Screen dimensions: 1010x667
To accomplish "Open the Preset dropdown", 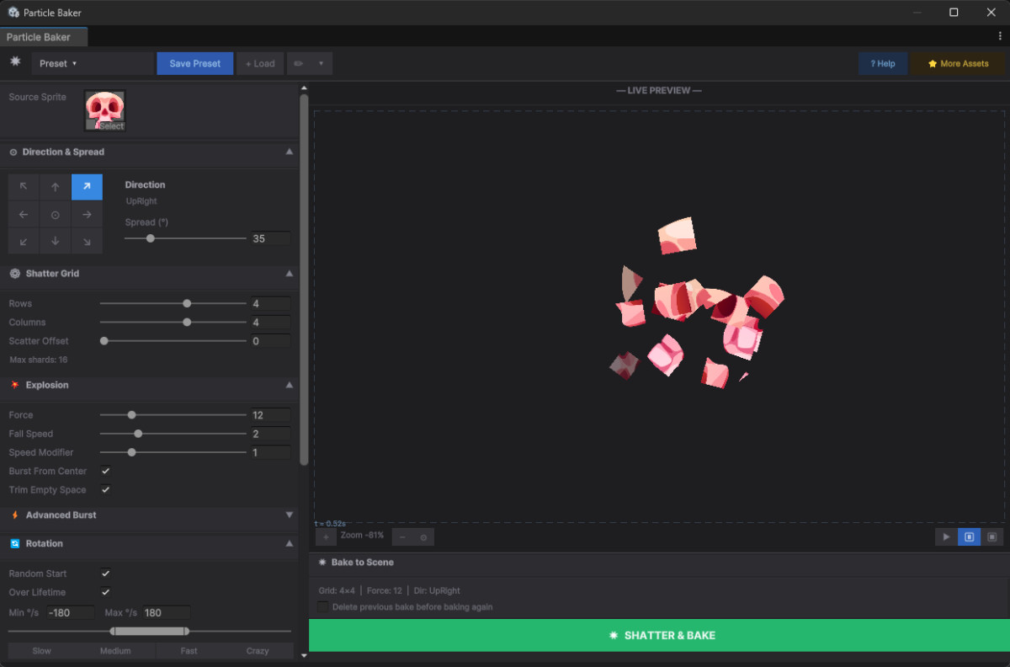I will tap(93, 63).
